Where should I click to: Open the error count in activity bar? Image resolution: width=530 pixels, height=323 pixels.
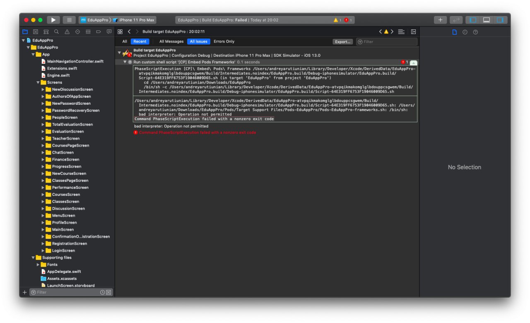click(x=348, y=20)
